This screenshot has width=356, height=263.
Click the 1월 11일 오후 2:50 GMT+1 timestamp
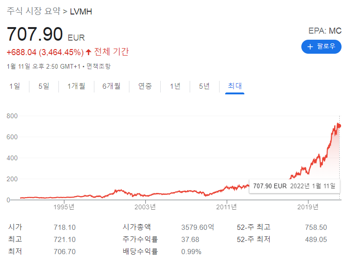[43, 66]
